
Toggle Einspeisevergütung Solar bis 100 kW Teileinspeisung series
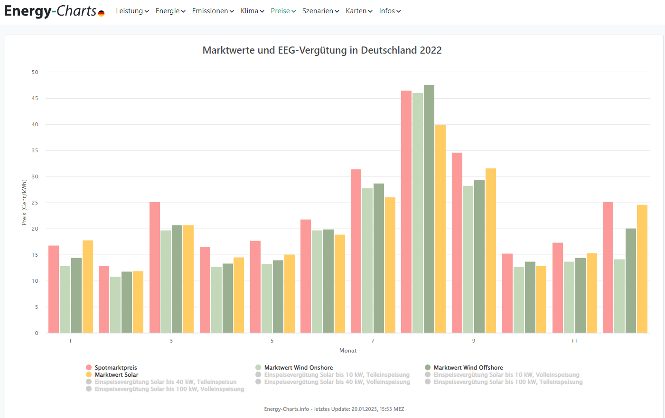coord(507,382)
